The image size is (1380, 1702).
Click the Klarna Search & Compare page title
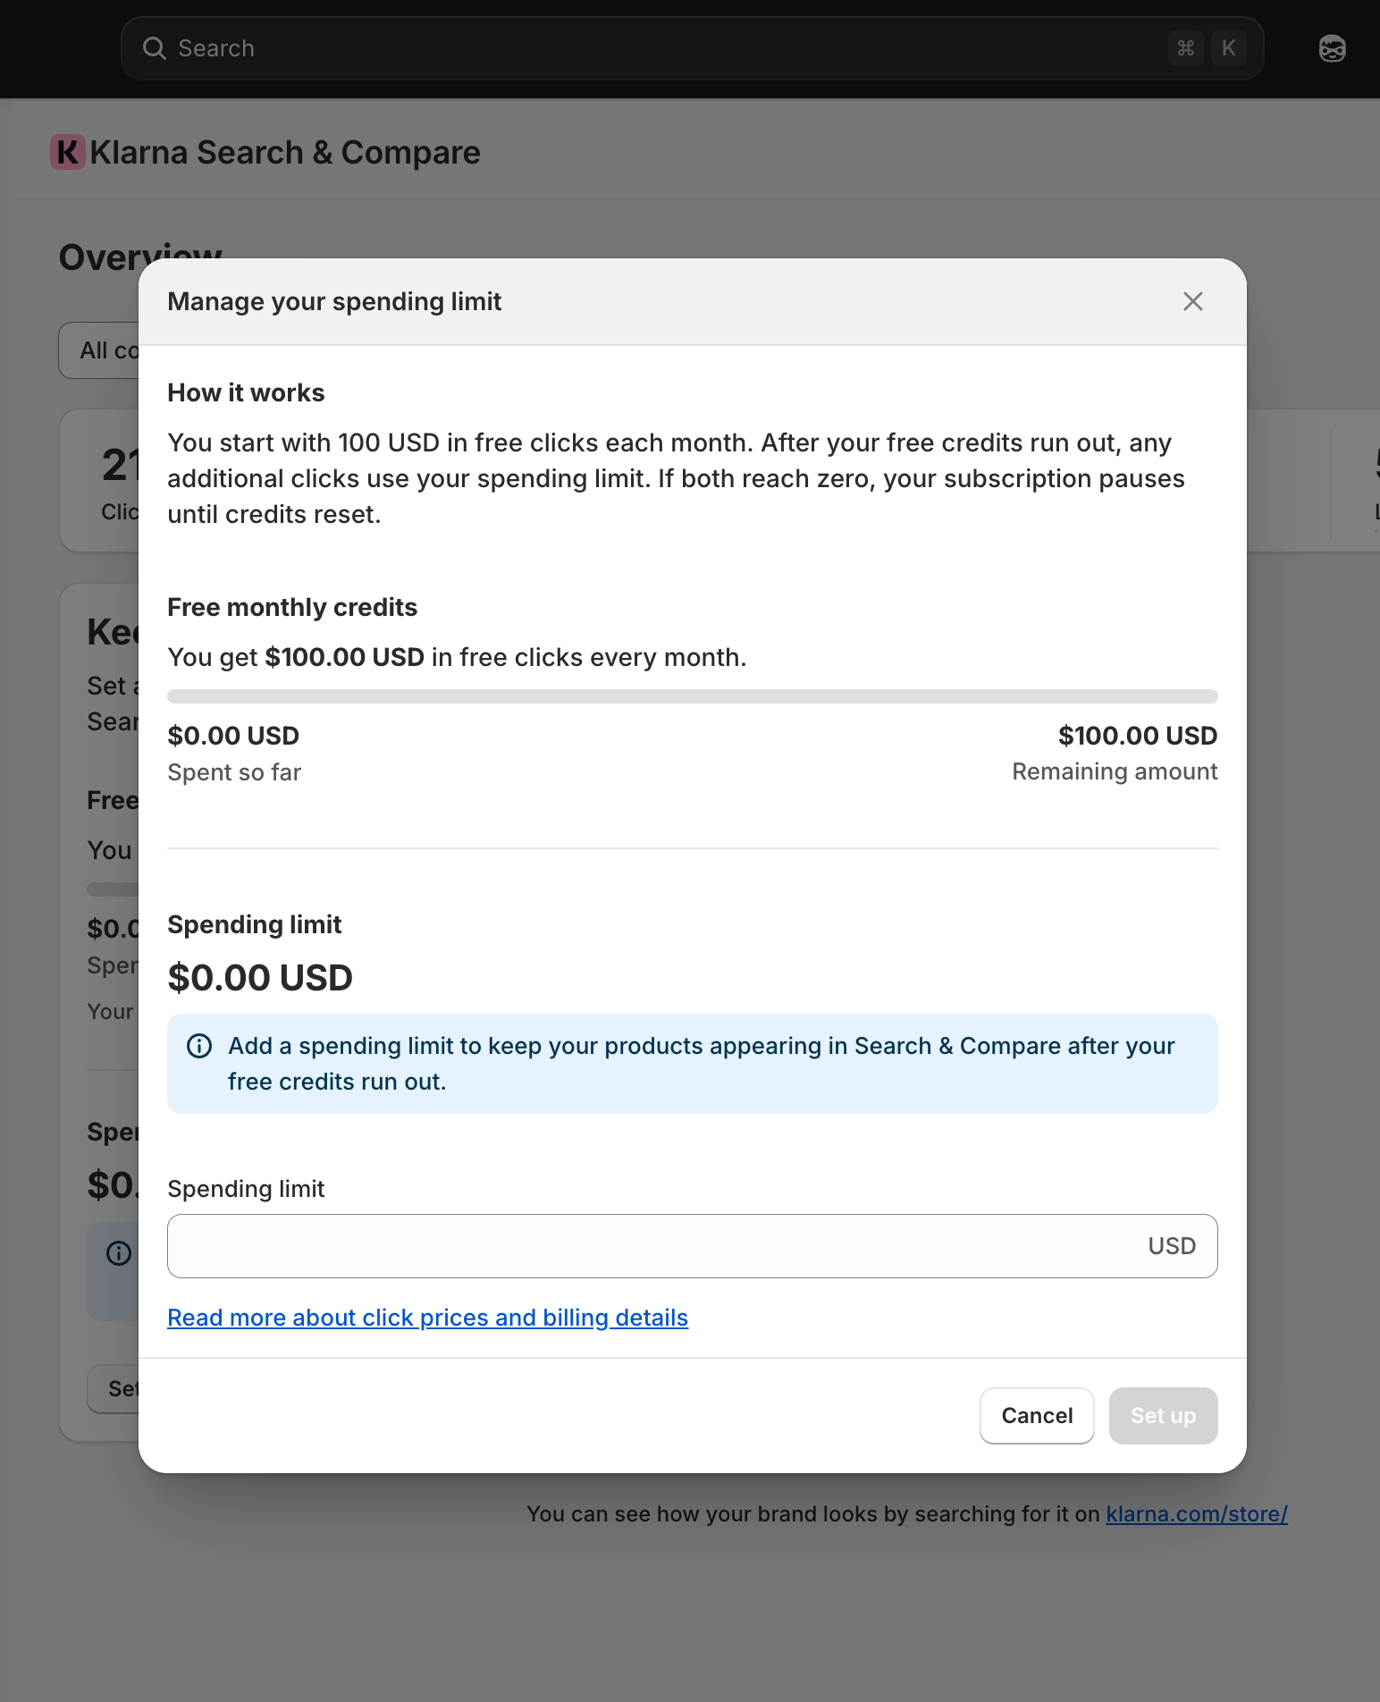click(285, 153)
